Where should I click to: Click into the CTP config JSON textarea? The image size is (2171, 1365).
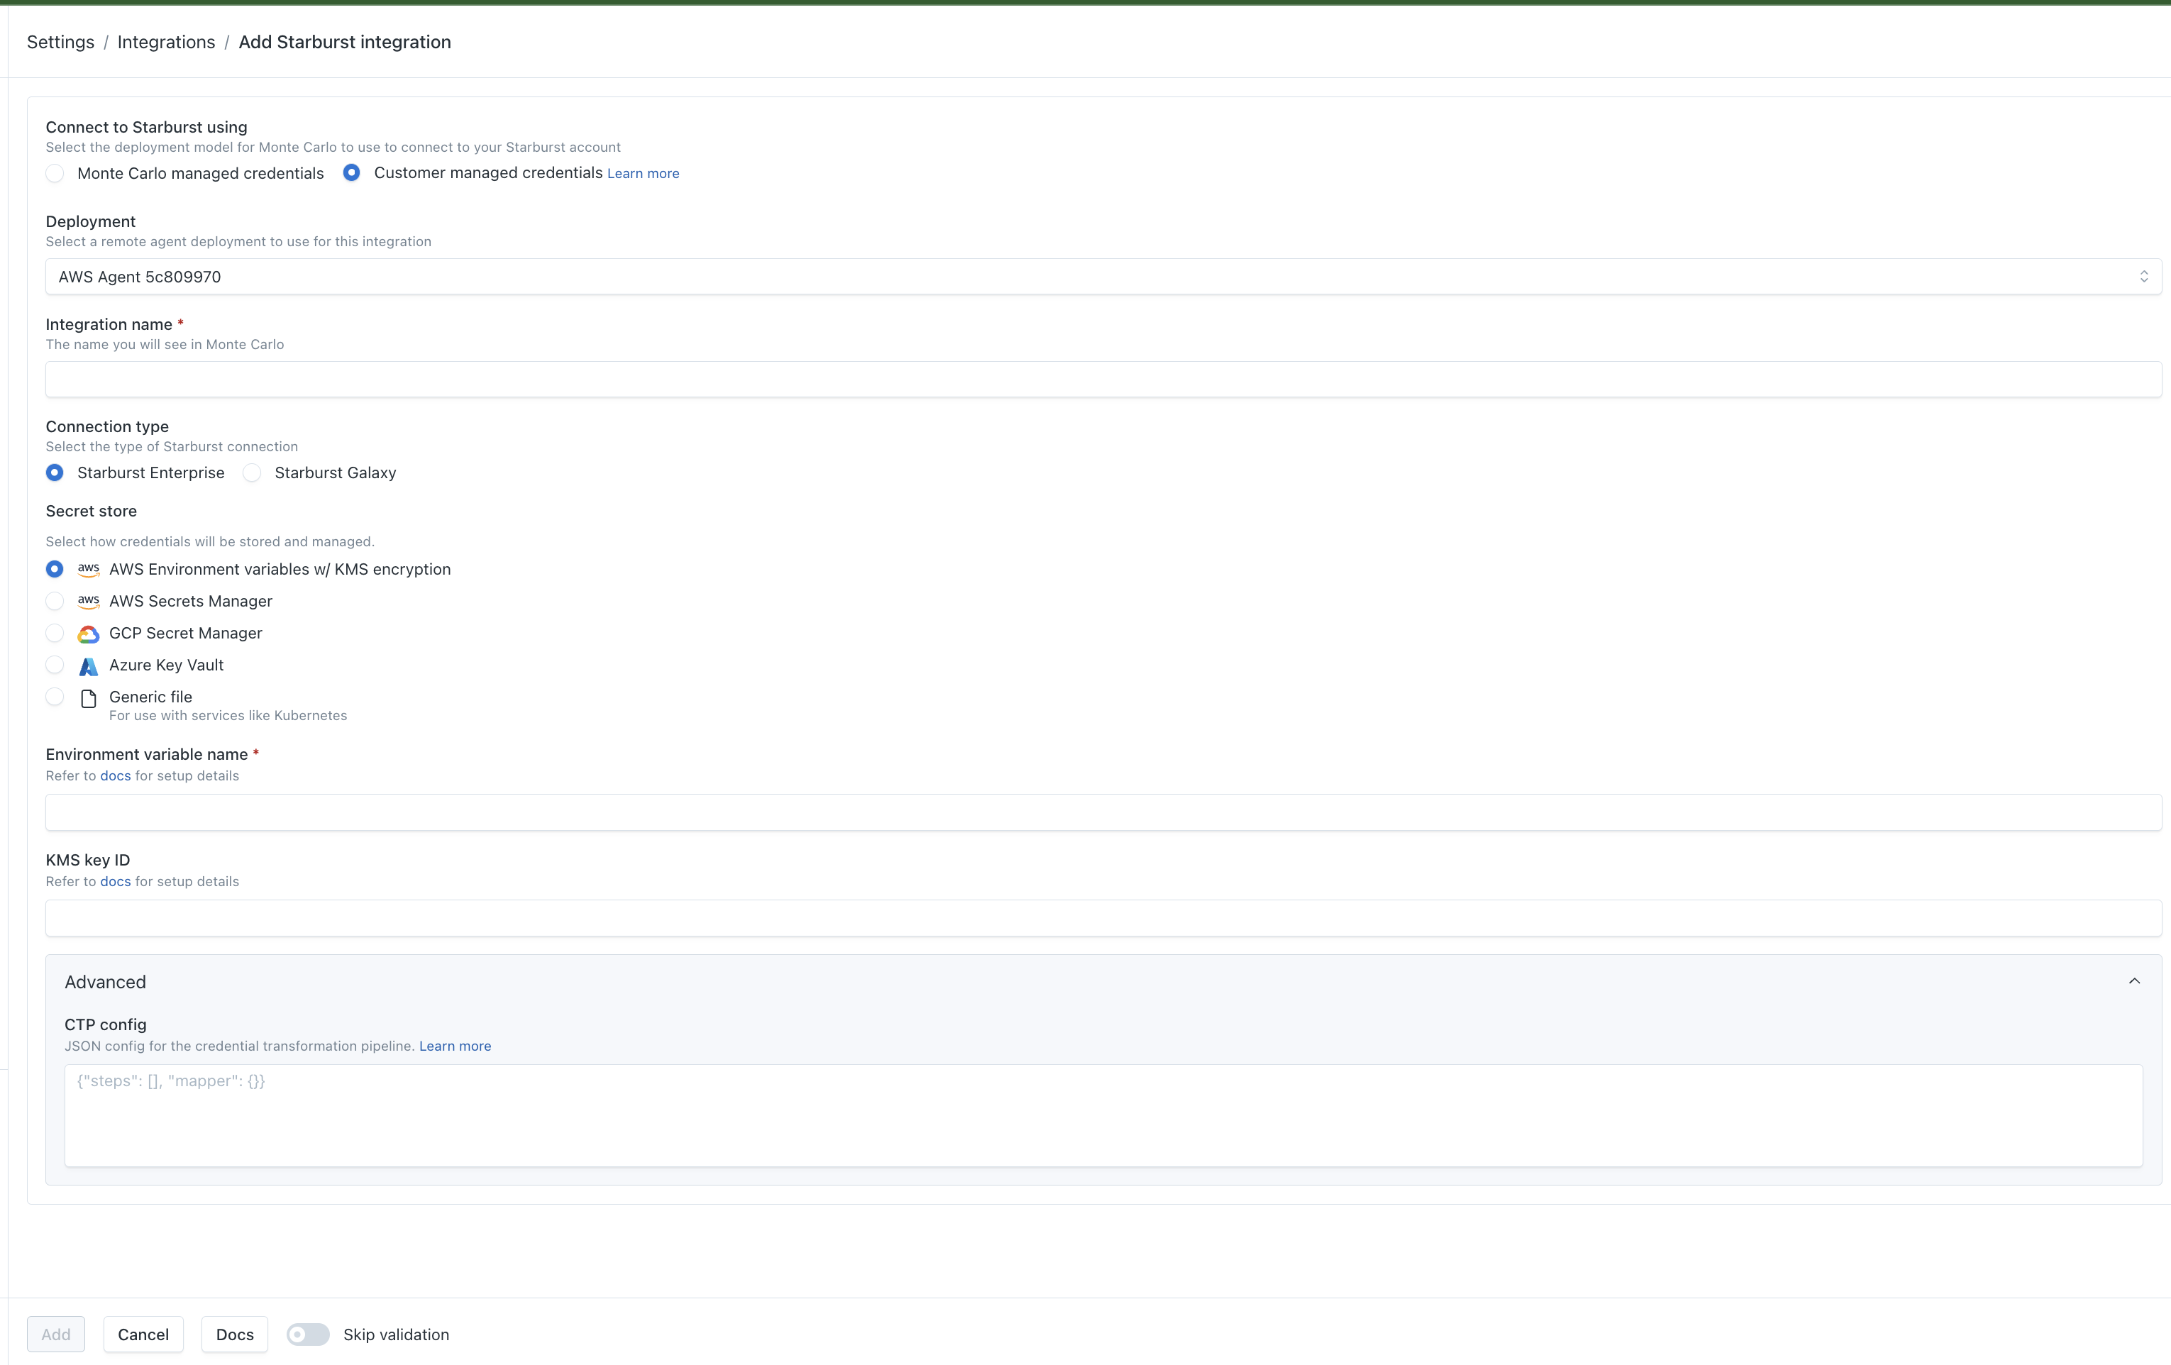(x=1103, y=1115)
